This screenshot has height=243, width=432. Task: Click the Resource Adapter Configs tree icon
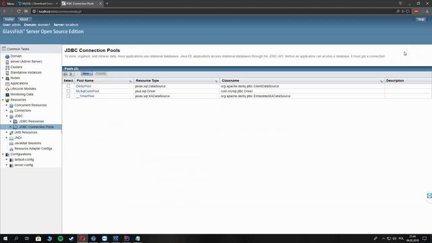click(x=11, y=148)
